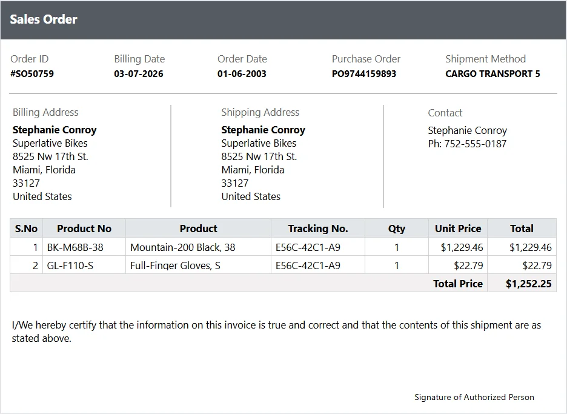Click the contact phone number 752-555-0187
The height and width of the screenshot is (414, 567).
[x=475, y=144]
